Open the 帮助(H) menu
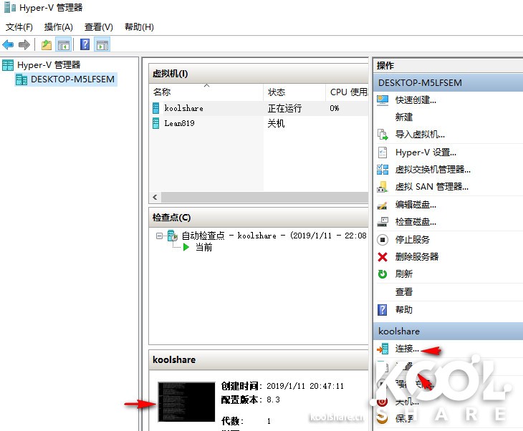Screen dimensions: 523x431 click(x=139, y=27)
